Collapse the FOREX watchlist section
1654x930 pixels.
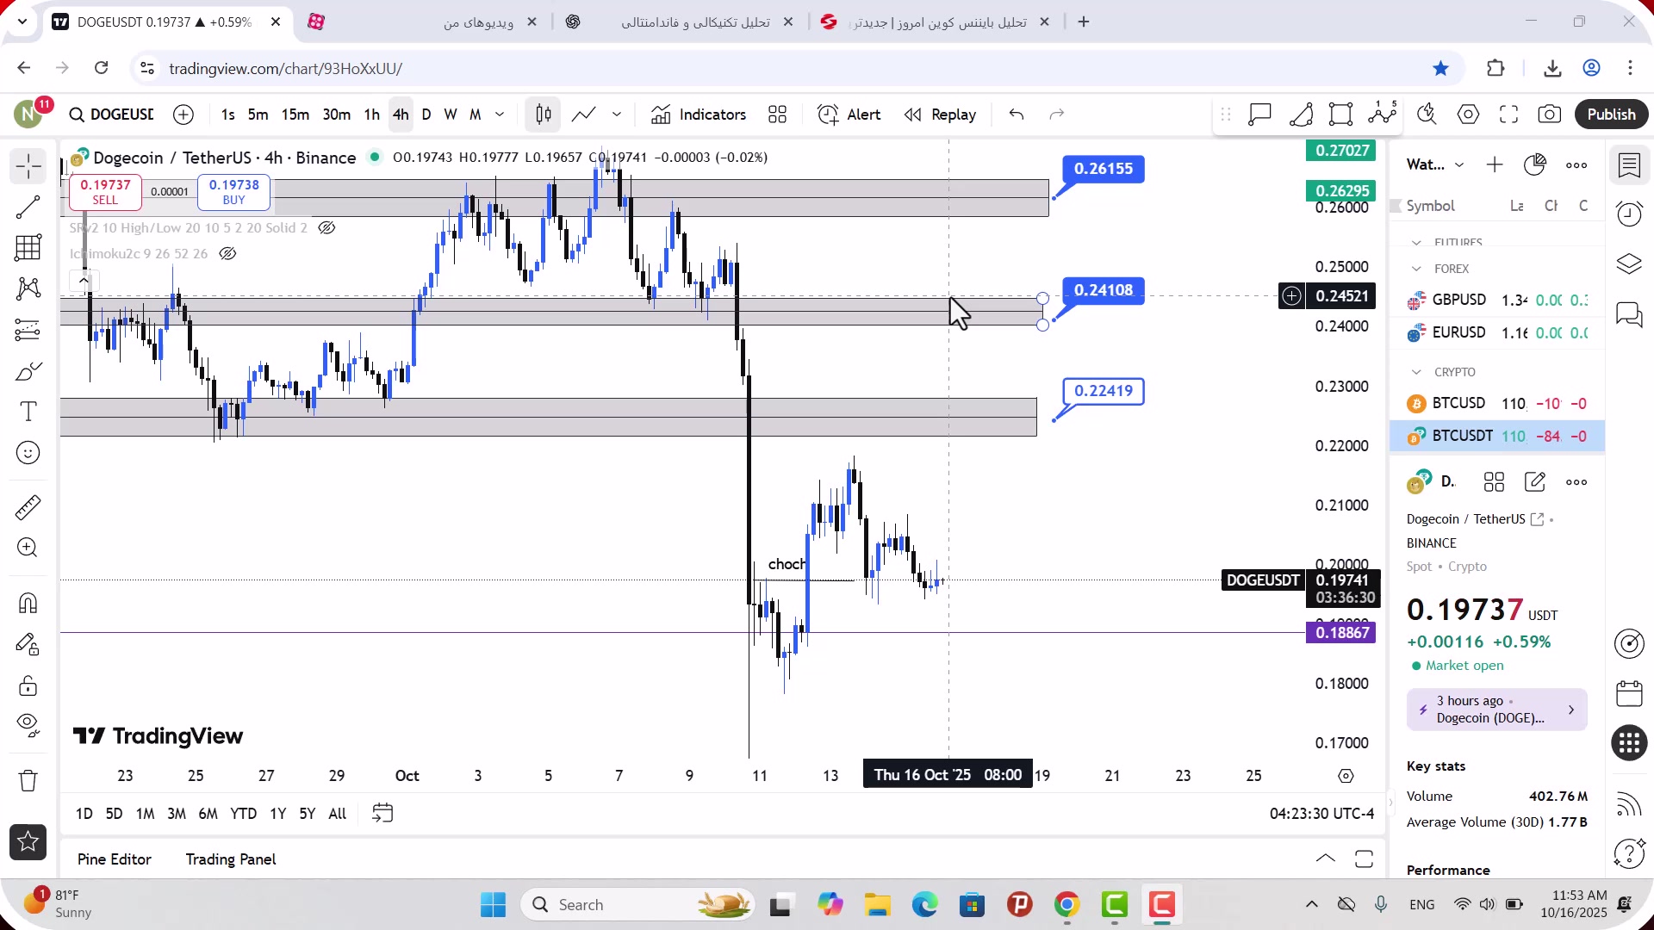[x=1416, y=269]
